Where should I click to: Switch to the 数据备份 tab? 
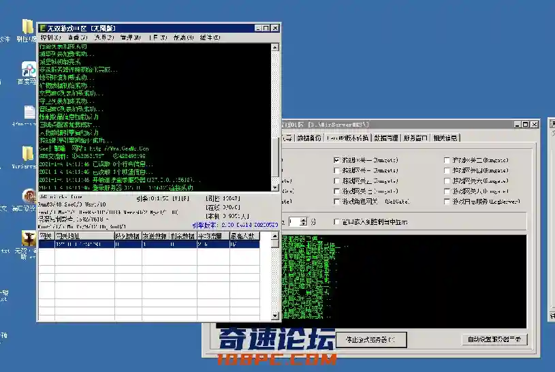[x=309, y=138]
